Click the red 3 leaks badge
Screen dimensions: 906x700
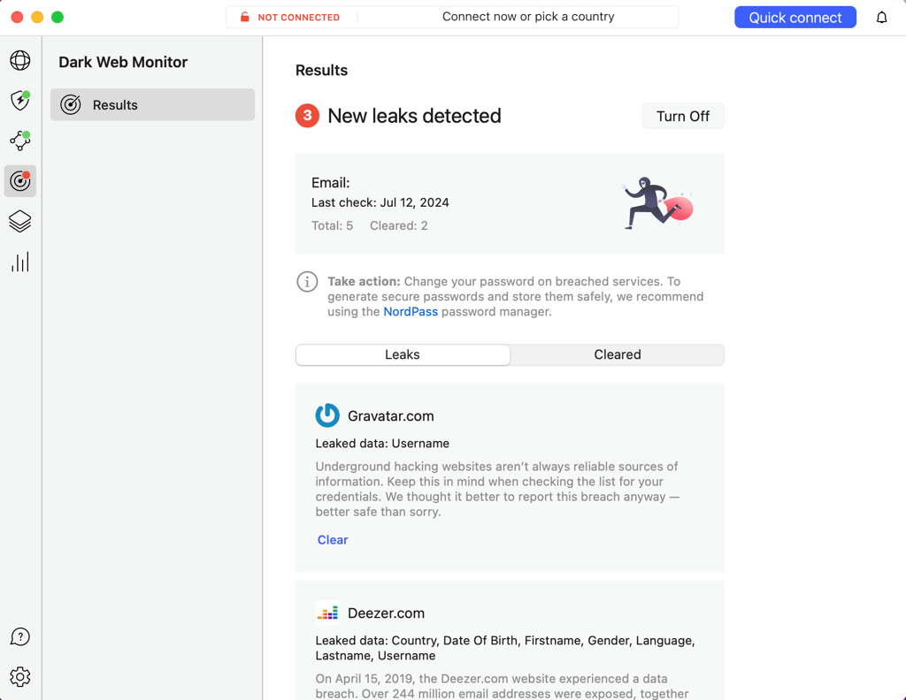click(x=307, y=116)
